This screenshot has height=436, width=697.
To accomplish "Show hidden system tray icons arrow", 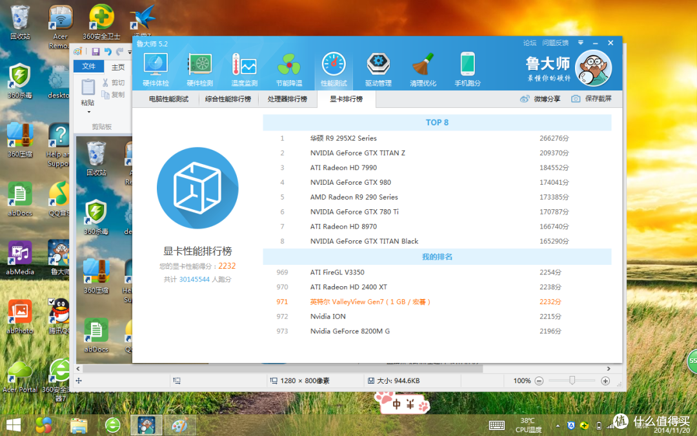I will 558,426.
